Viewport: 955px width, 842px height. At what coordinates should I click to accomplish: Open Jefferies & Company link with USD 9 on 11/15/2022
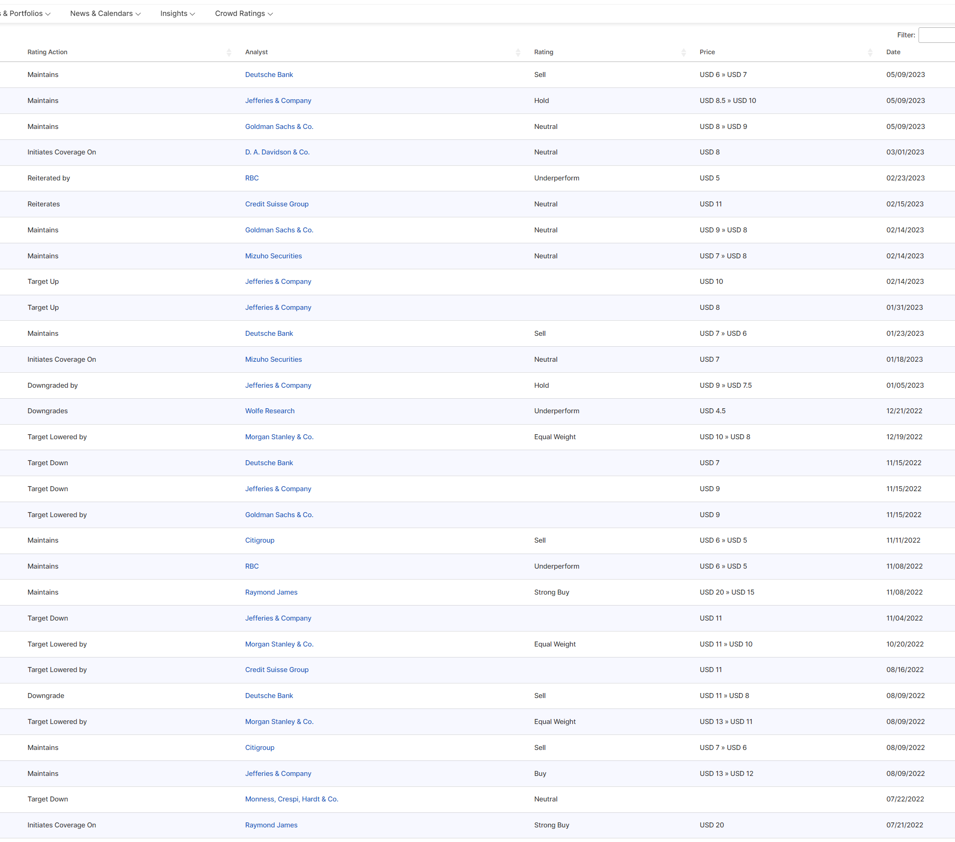[x=278, y=489]
